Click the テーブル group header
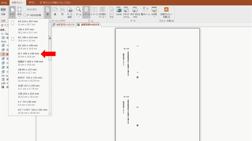Screen dimensions: 252x141 point(4,34)
